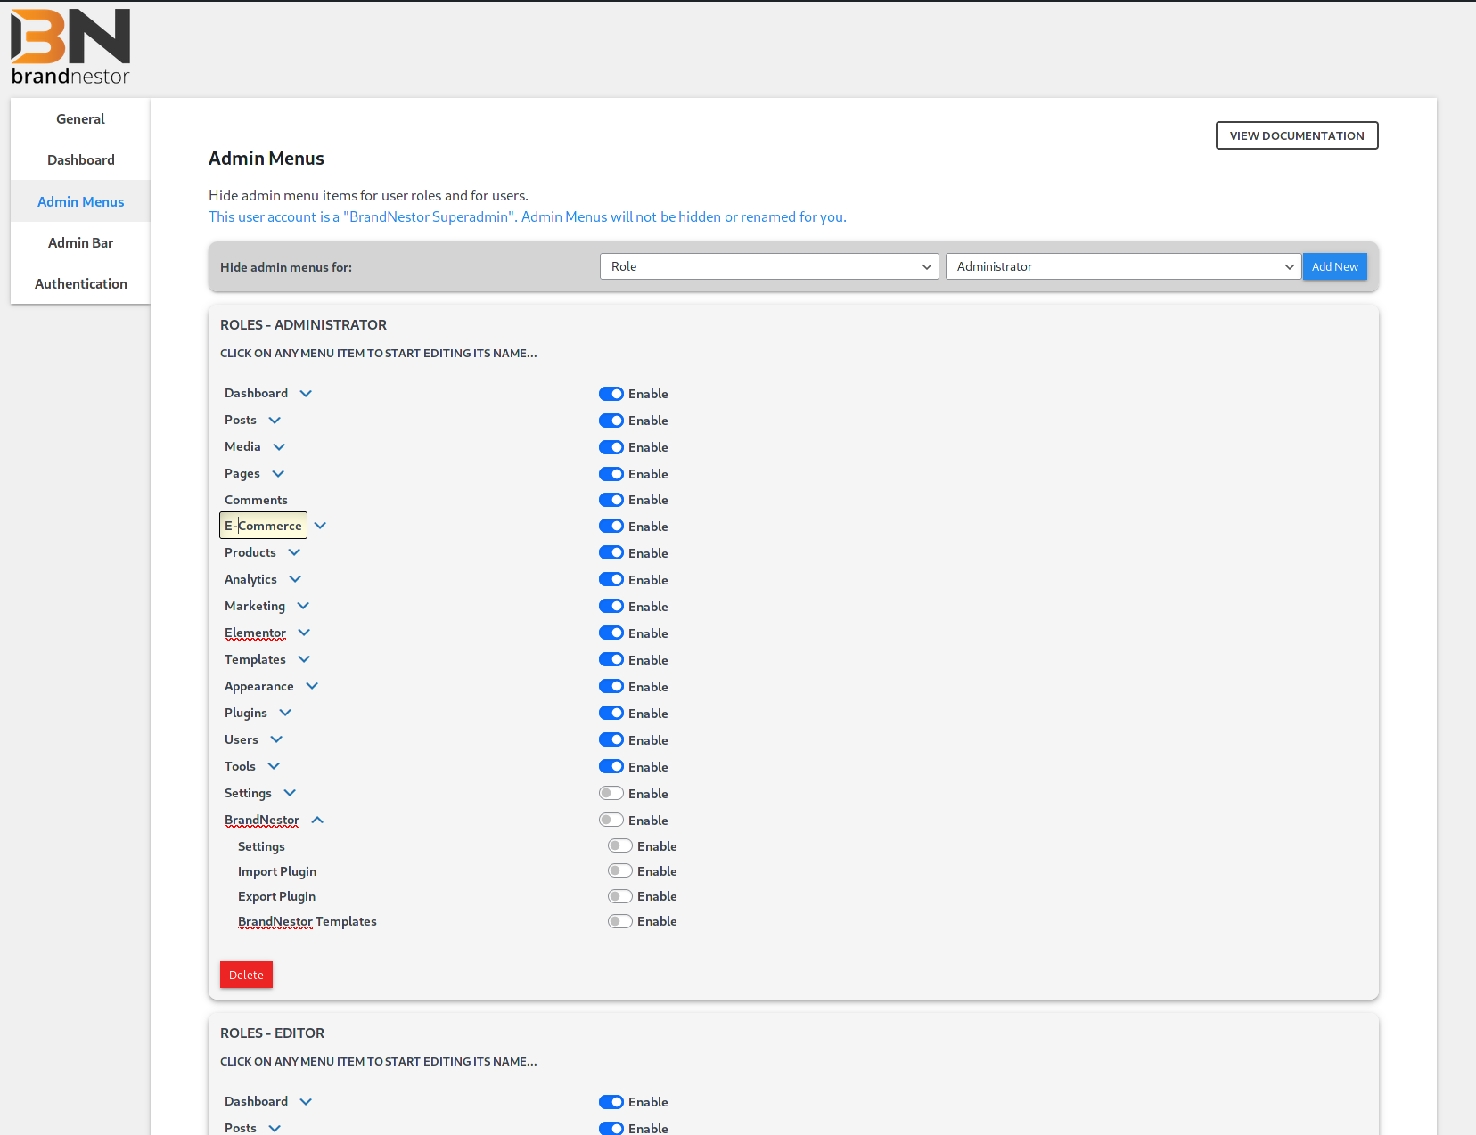Screen dimensions: 1476x1135
Task: Toggle Enable switch for Export Plugin
Action: tap(620, 896)
